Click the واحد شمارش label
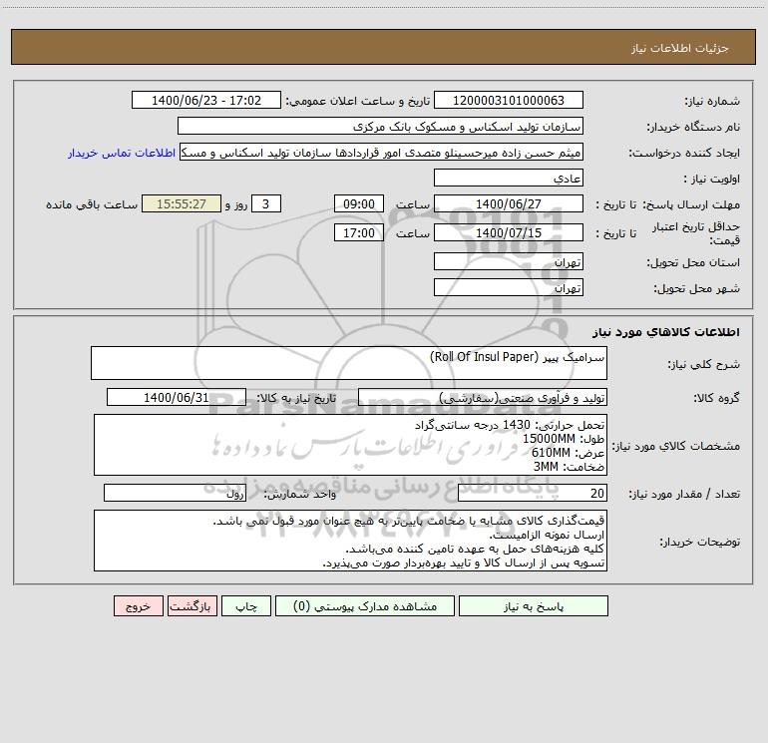This screenshot has width=768, height=743. coord(300,495)
